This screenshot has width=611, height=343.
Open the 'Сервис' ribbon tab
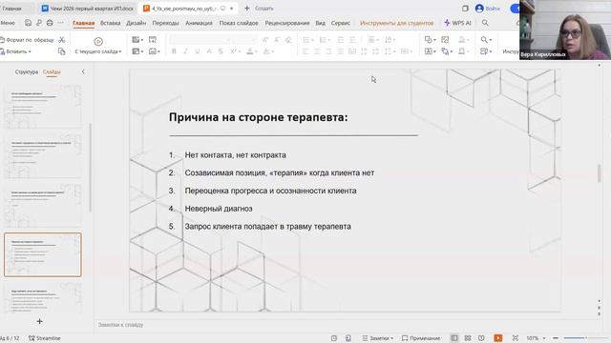(x=341, y=23)
